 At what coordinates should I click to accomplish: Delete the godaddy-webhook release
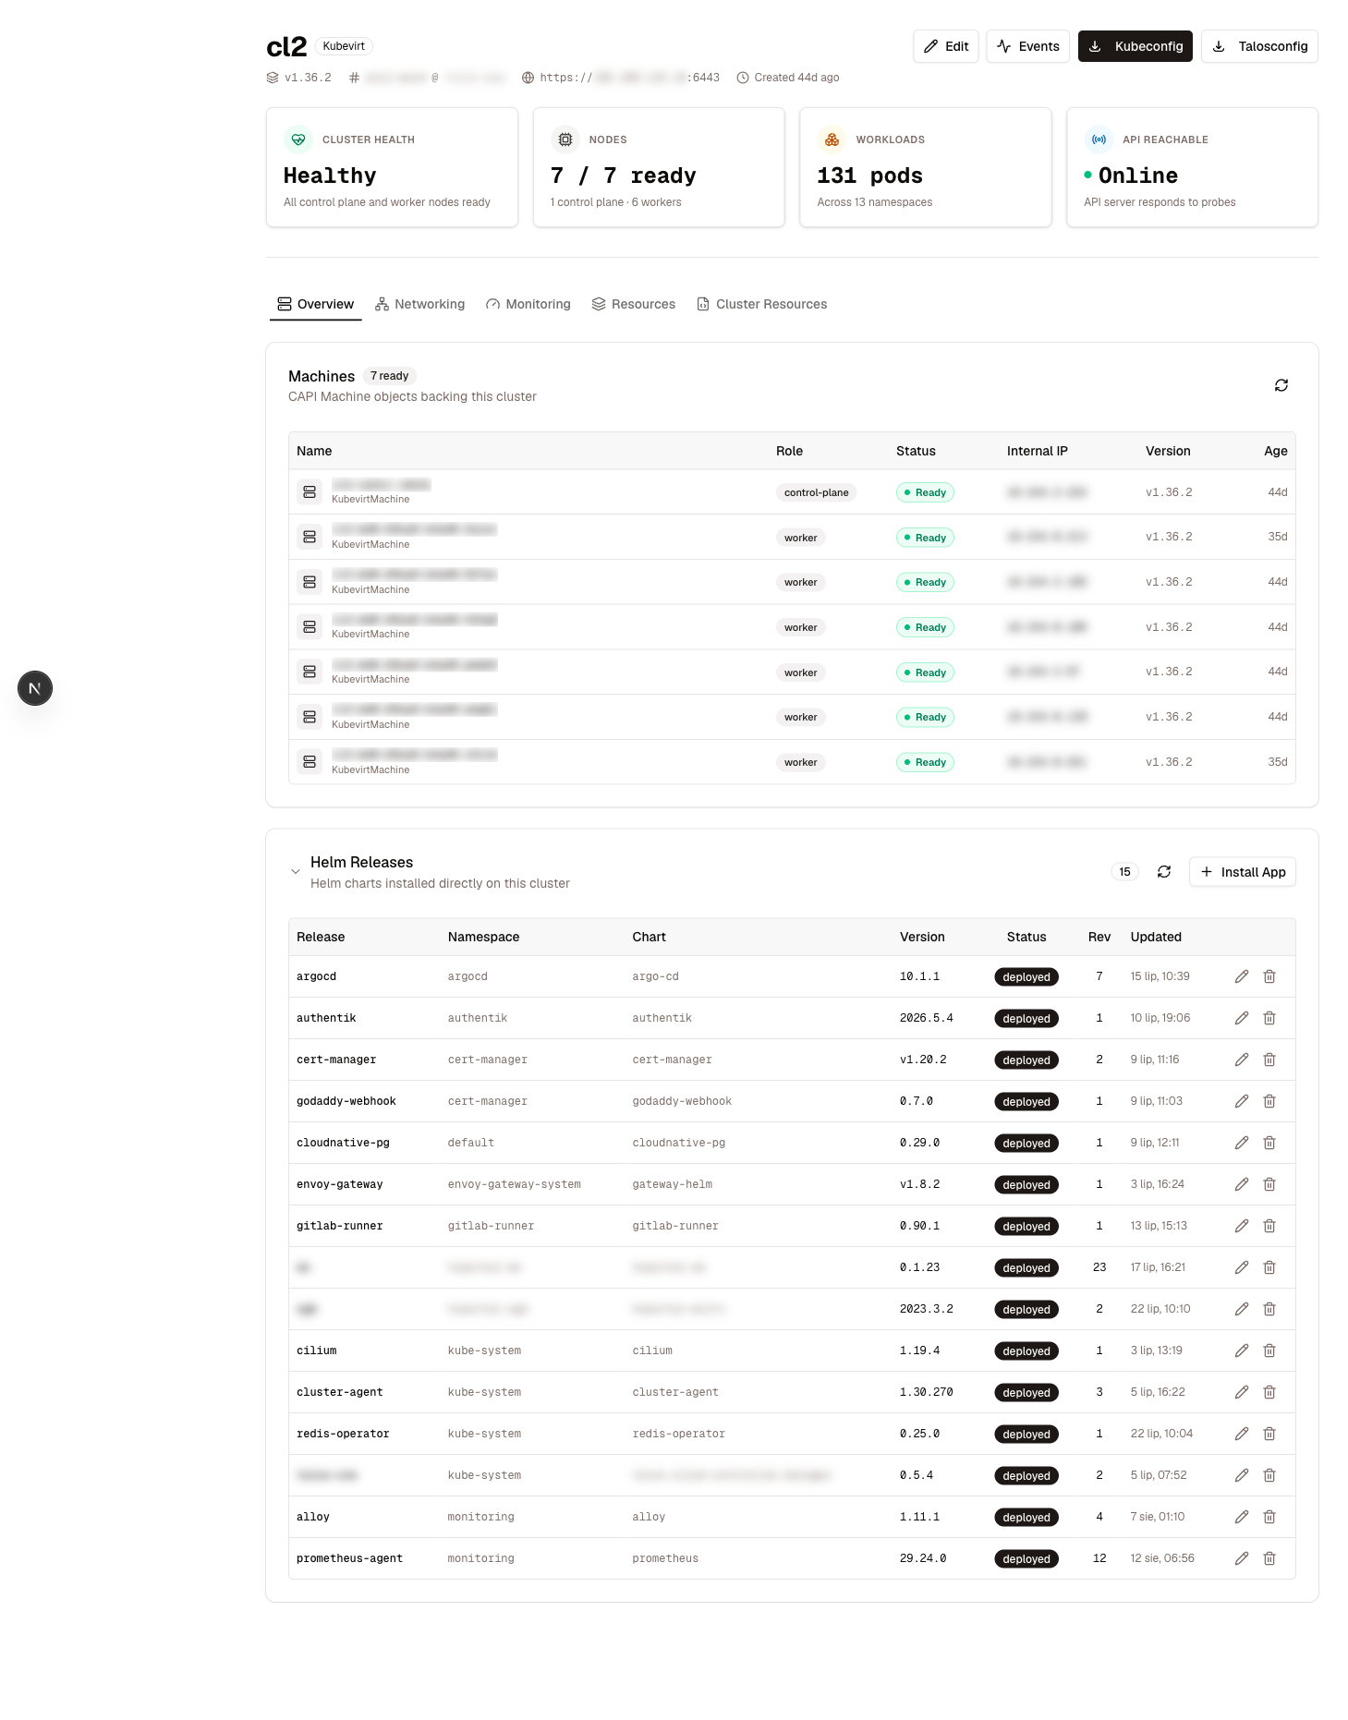coord(1269,1101)
